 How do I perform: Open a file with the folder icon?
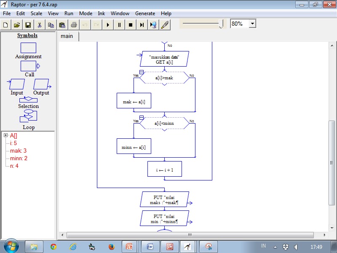(x=17, y=25)
